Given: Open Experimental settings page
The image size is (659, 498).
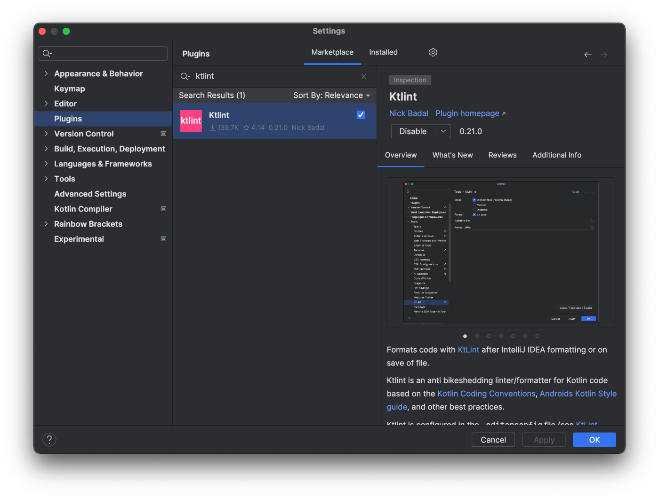Looking at the screenshot, I should [103, 239].
